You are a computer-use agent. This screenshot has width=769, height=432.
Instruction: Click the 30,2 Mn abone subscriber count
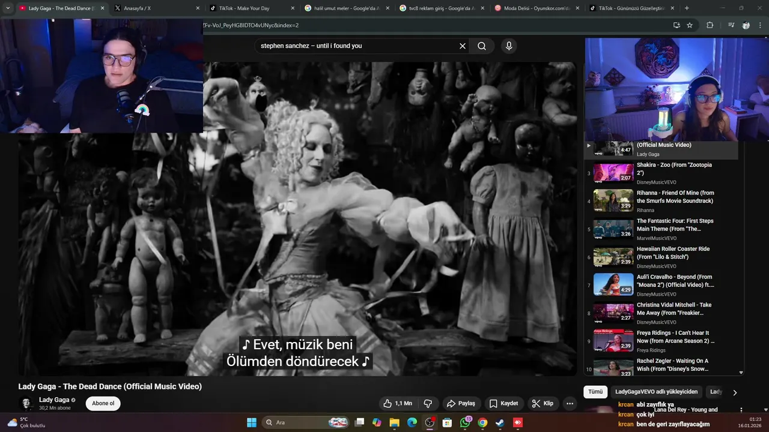point(55,408)
